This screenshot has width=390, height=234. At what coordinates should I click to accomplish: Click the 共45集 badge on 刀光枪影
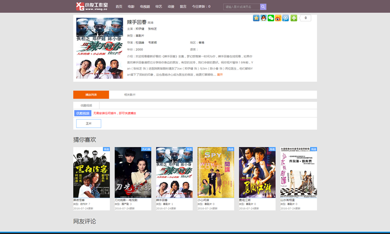(146, 149)
